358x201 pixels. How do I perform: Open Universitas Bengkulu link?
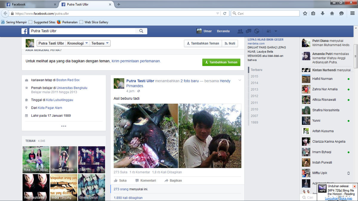(72, 88)
